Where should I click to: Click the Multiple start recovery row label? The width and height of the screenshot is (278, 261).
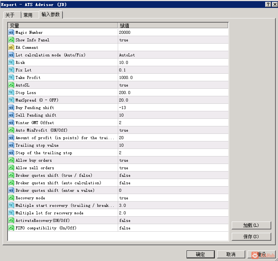coord(65,206)
